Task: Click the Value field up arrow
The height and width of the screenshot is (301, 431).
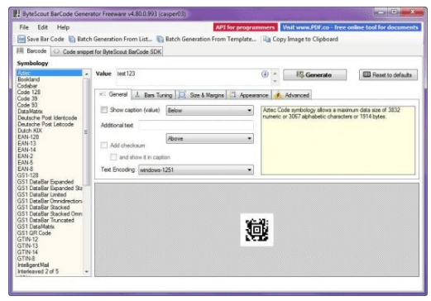Action: pyautogui.click(x=275, y=74)
